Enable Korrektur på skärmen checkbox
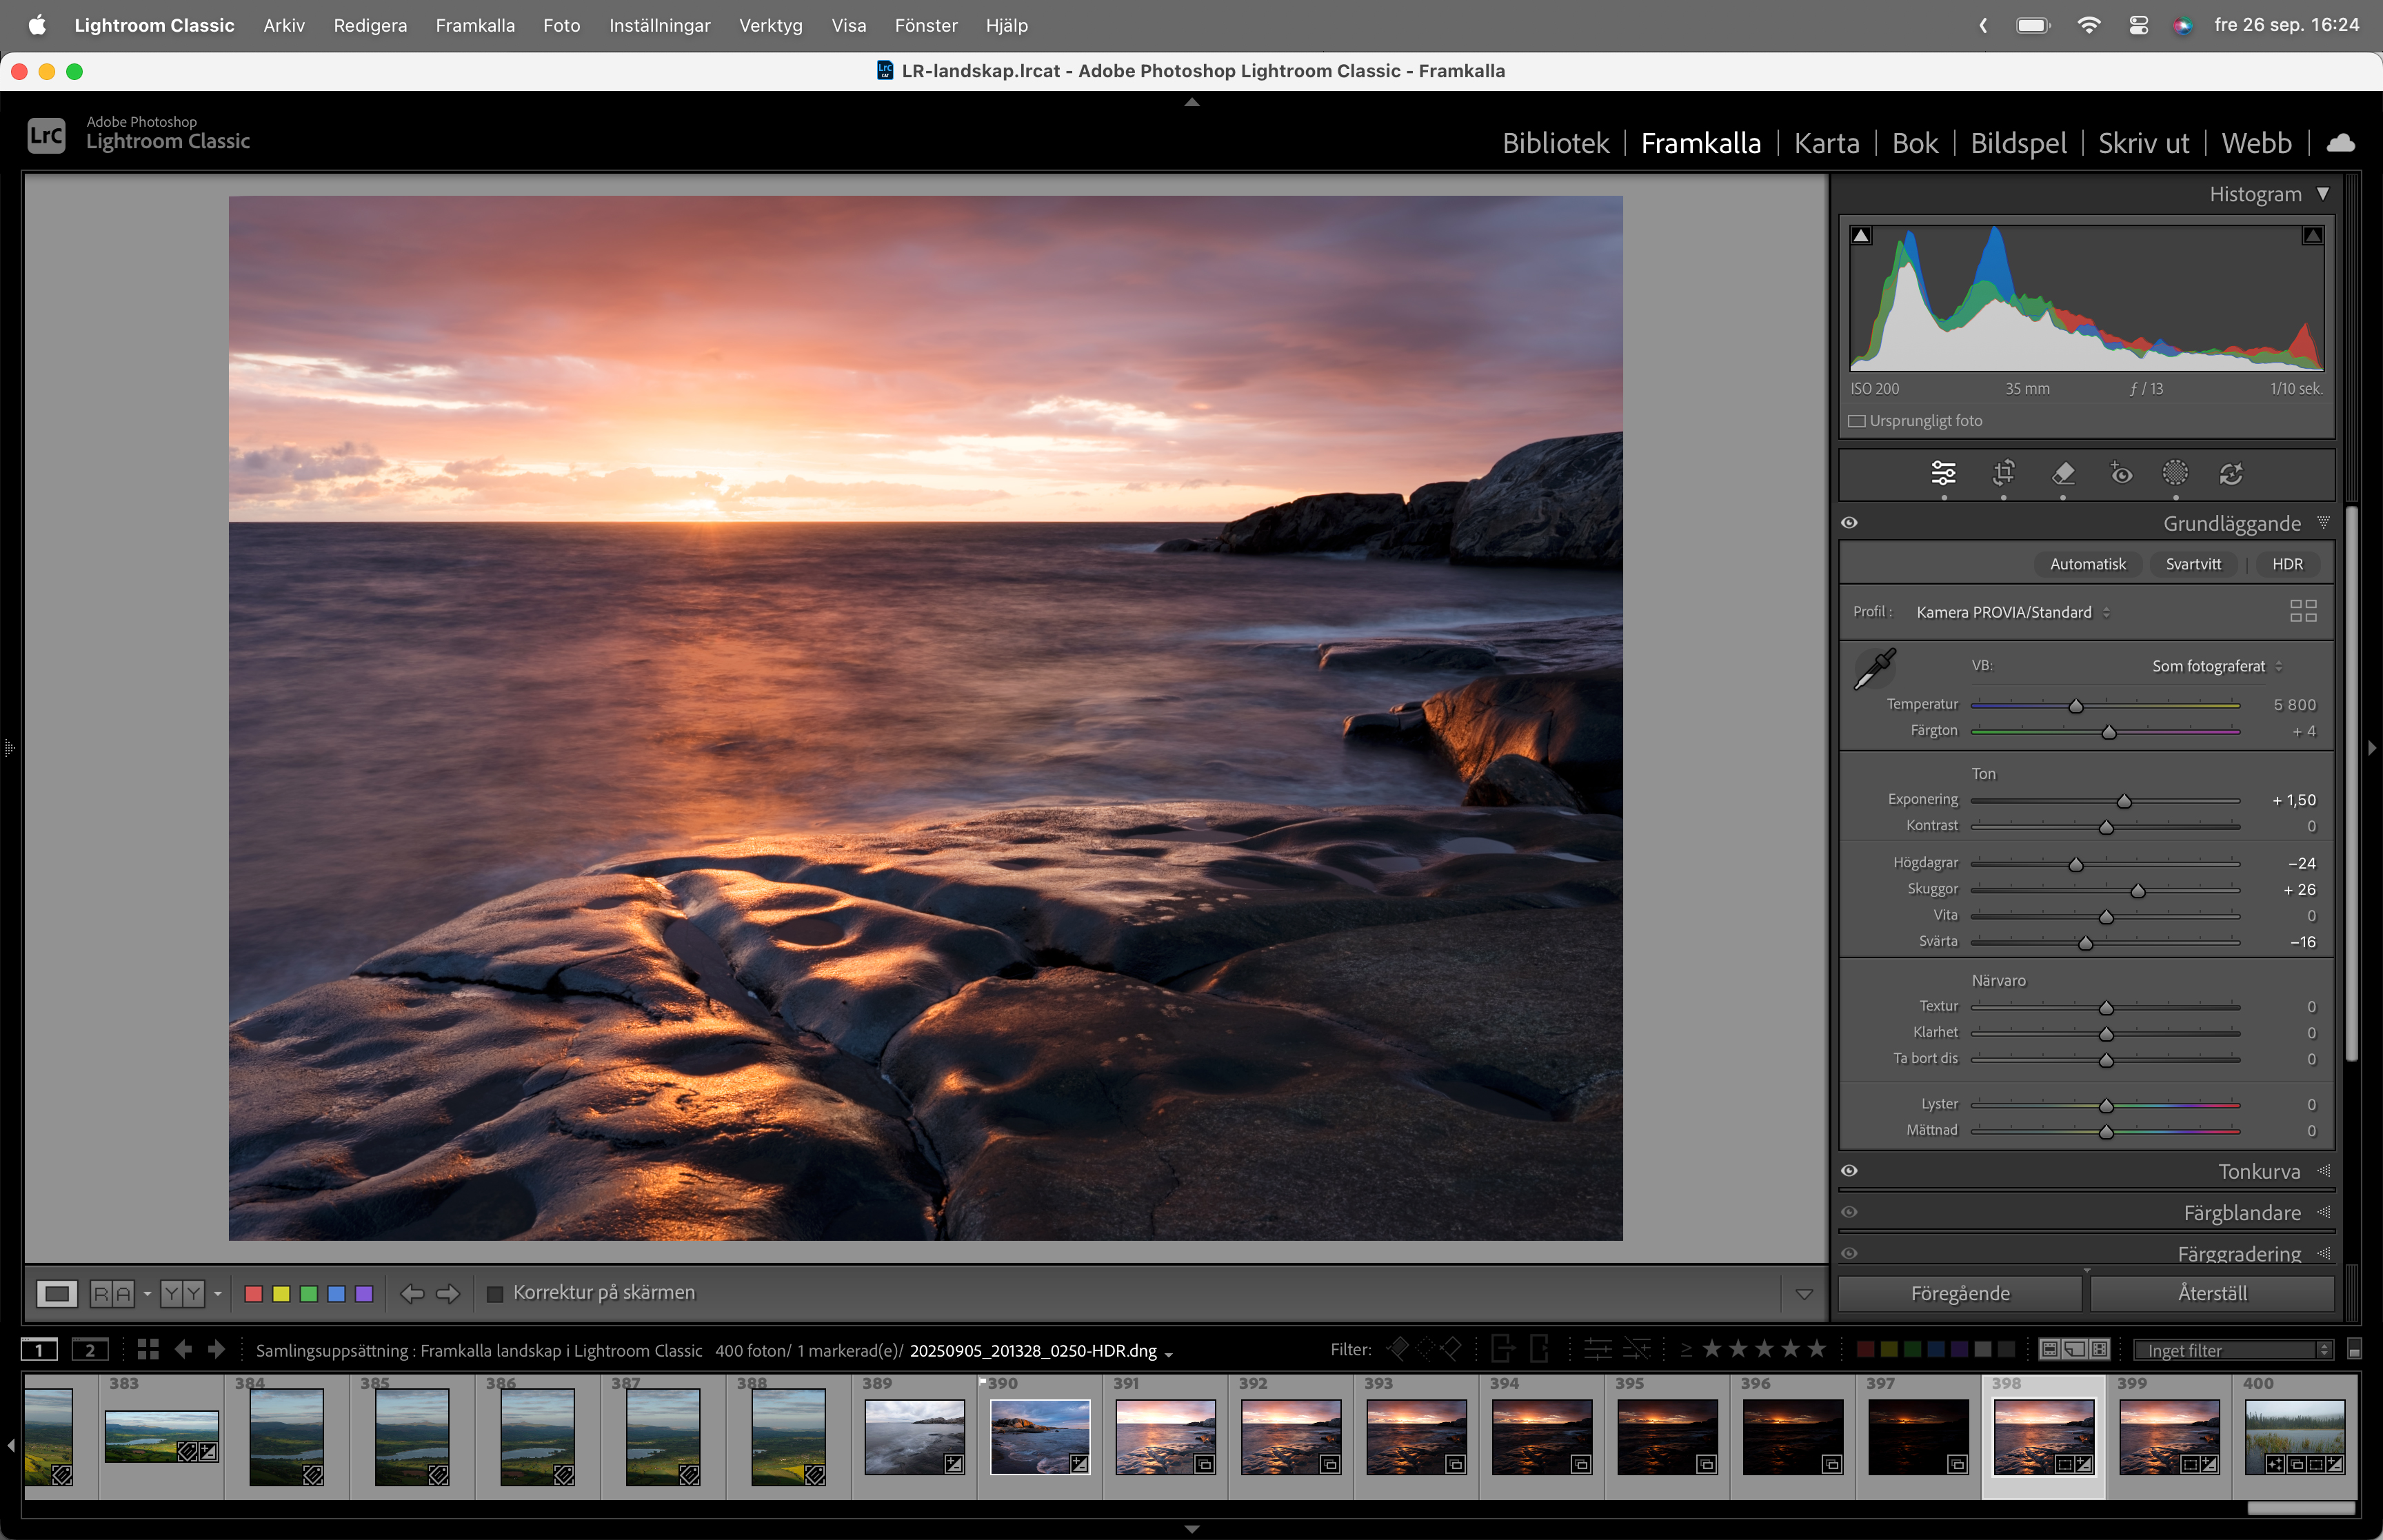This screenshot has height=1540, width=2383. pyautogui.click(x=495, y=1294)
